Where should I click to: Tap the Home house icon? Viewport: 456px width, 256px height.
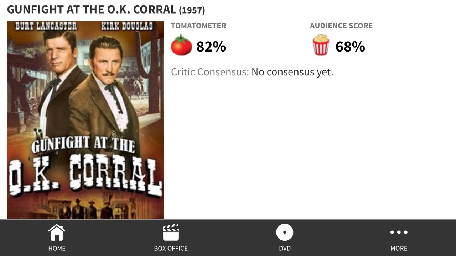pos(57,233)
